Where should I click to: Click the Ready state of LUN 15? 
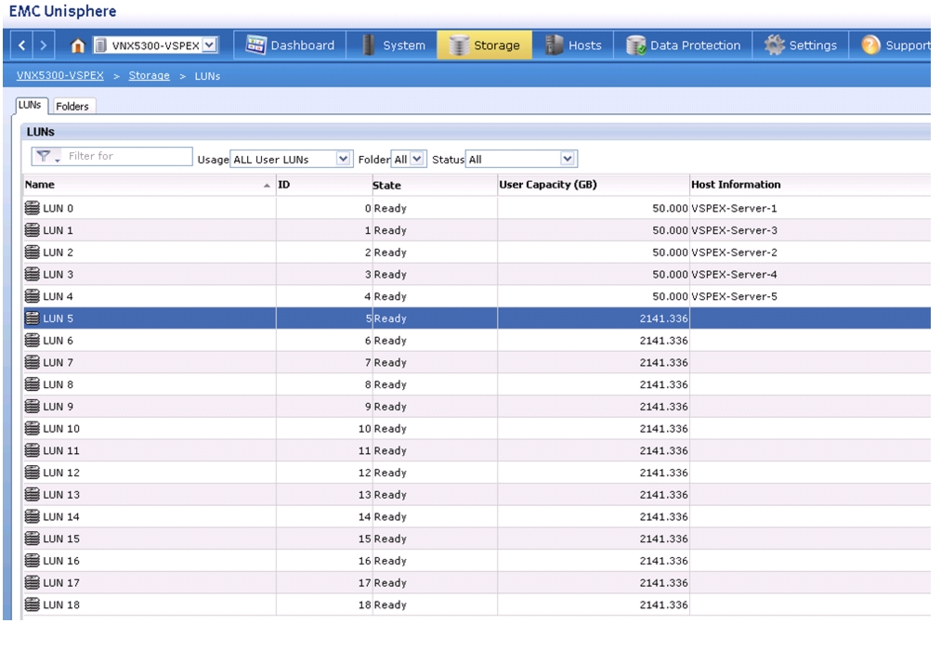click(390, 539)
